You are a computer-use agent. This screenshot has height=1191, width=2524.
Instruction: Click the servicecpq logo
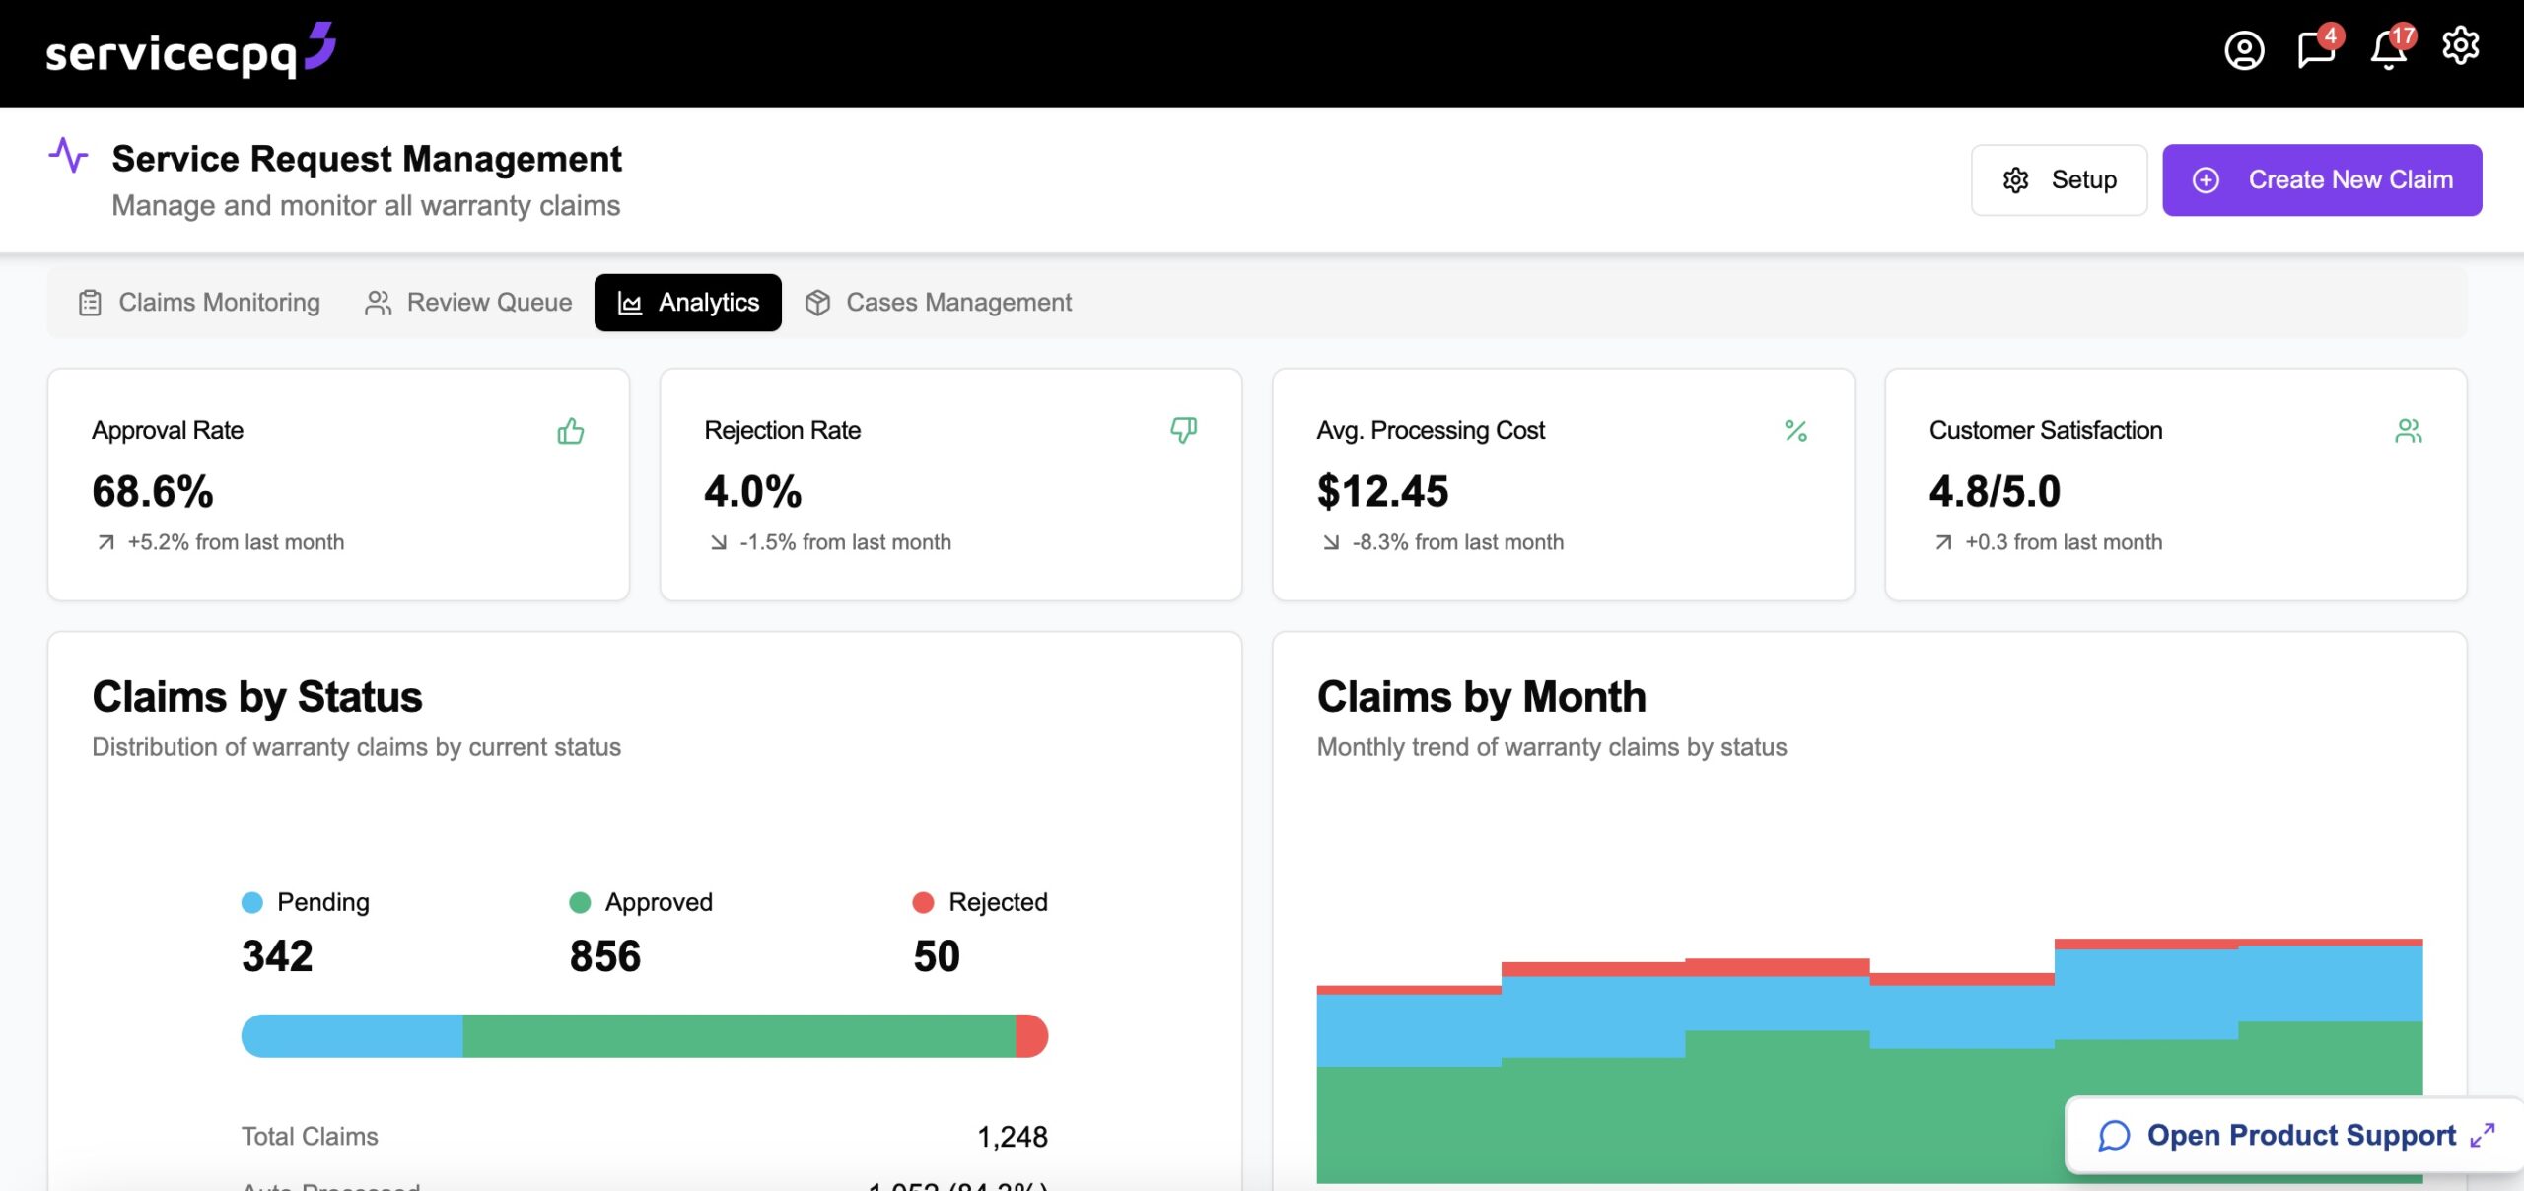tap(191, 51)
